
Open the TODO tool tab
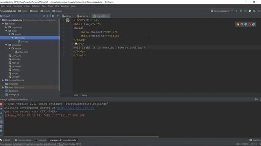5,140
